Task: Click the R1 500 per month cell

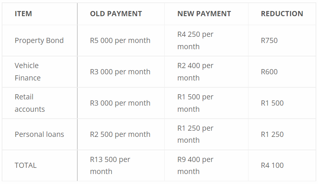Action: pos(195,103)
